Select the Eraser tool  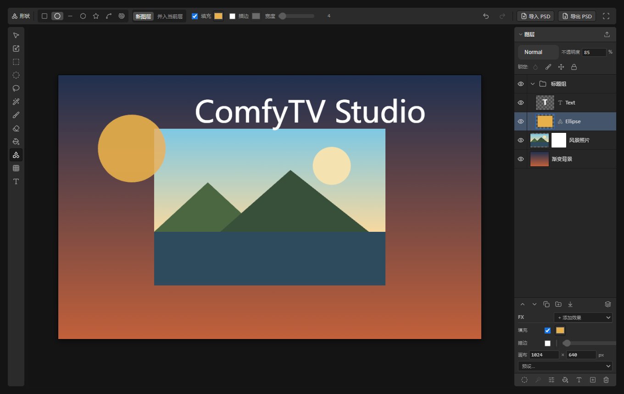(16, 128)
